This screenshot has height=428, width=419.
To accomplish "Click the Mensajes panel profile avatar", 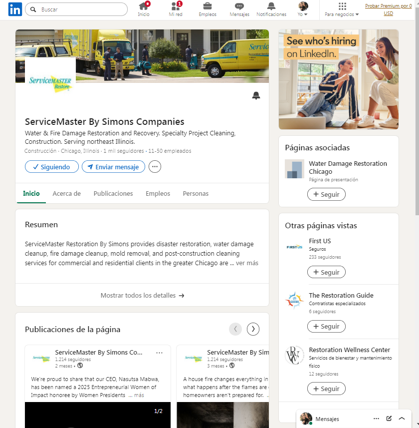I will click(x=306, y=419).
